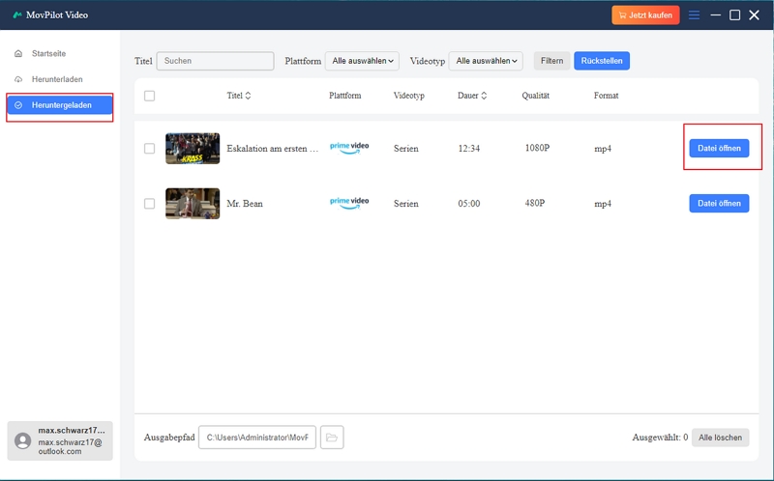Click the Titel search input field
The image size is (774, 481).
[216, 61]
